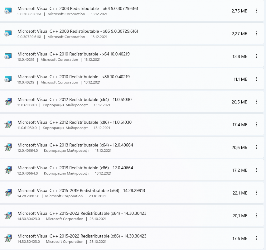Click installer icon of Visual C++ 2012 x64
266x250 pixels.
pos(8,102)
